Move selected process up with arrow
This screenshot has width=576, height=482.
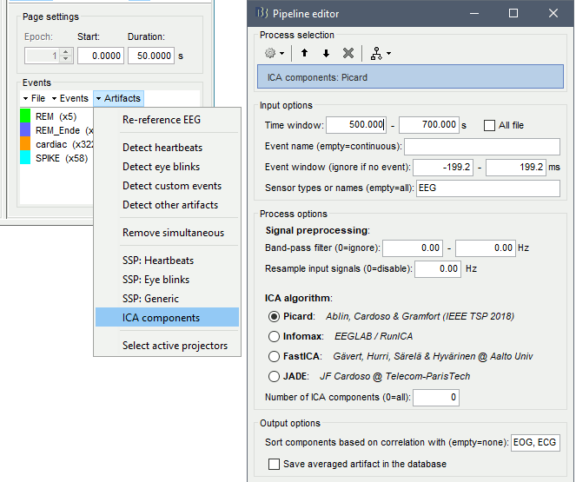point(305,53)
